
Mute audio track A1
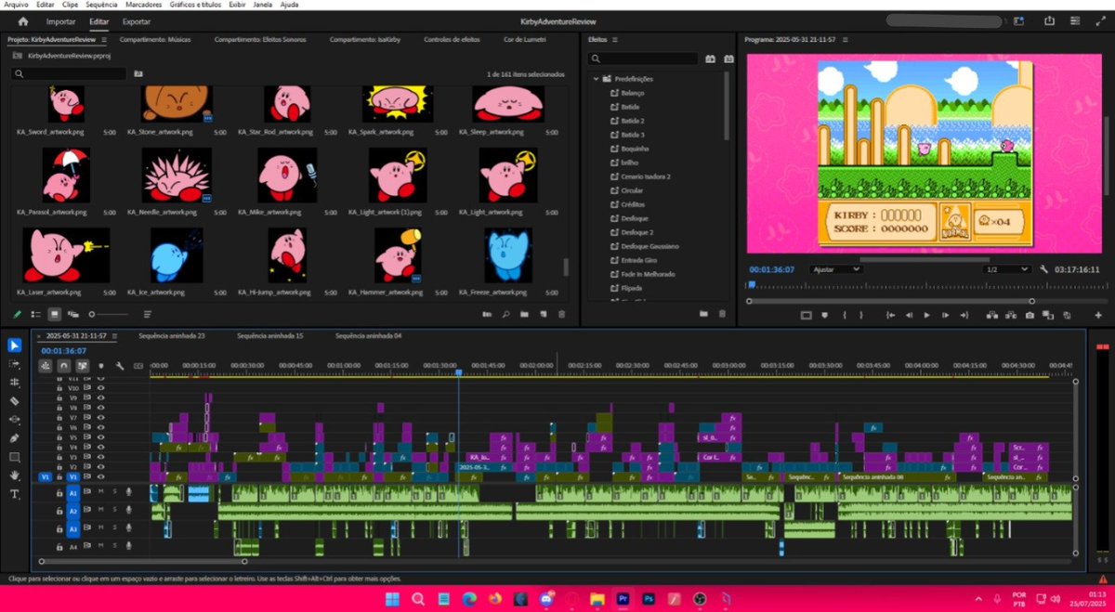pyautogui.click(x=100, y=491)
